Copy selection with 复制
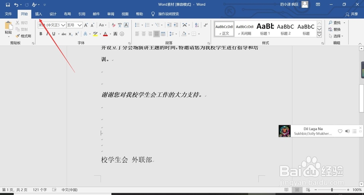Image resolution: width=364 pixels, height=195 pixels. [x=22, y=29]
